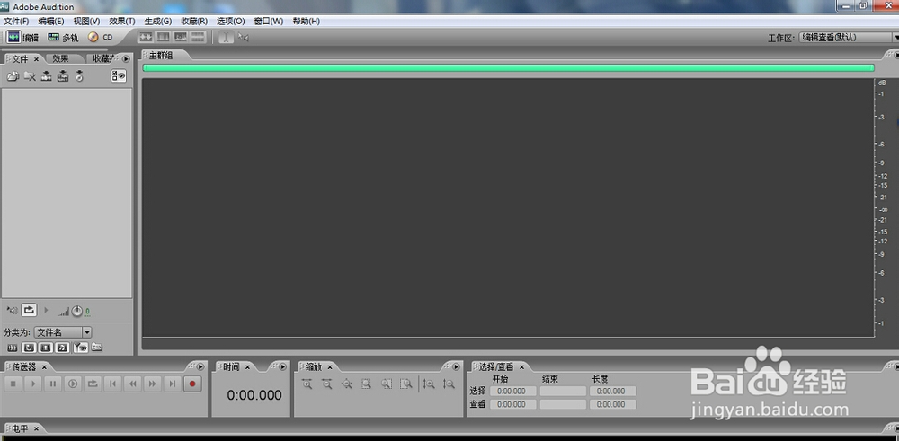The height and width of the screenshot is (441, 899).
Task: Open the 帮助(H) menu
Action: pos(307,22)
